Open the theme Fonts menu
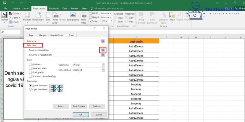This screenshot has width=245, height=122. click(15, 18)
